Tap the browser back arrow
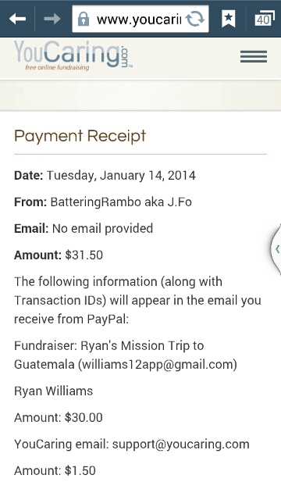 [x=17, y=19]
